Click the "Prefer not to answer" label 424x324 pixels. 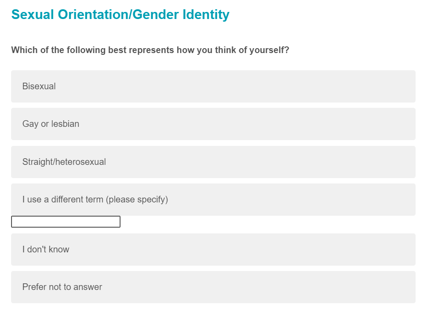coord(62,287)
